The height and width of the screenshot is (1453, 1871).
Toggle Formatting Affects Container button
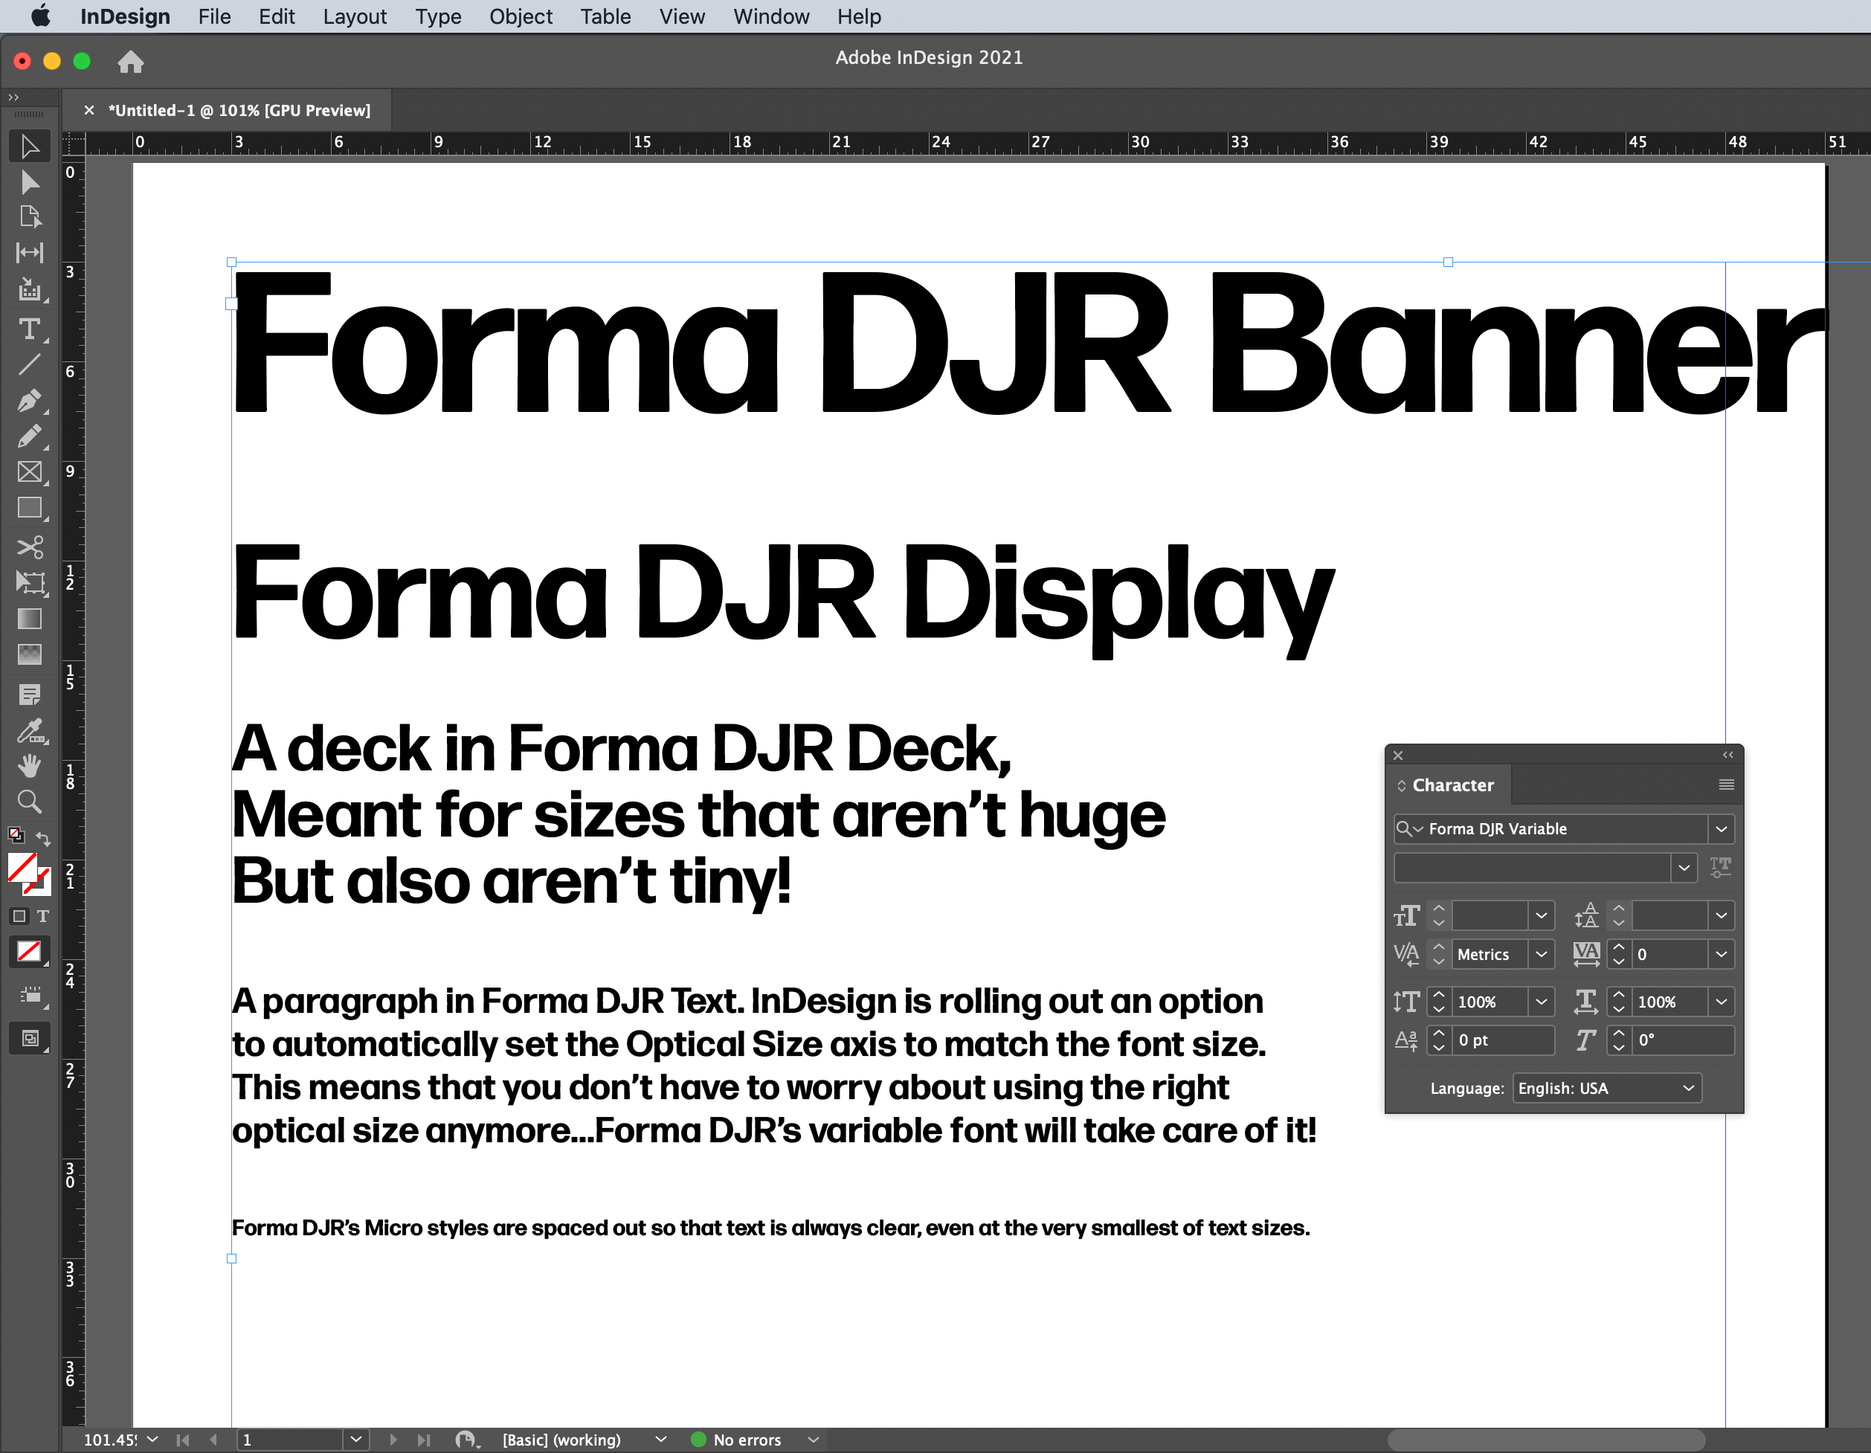point(19,916)
